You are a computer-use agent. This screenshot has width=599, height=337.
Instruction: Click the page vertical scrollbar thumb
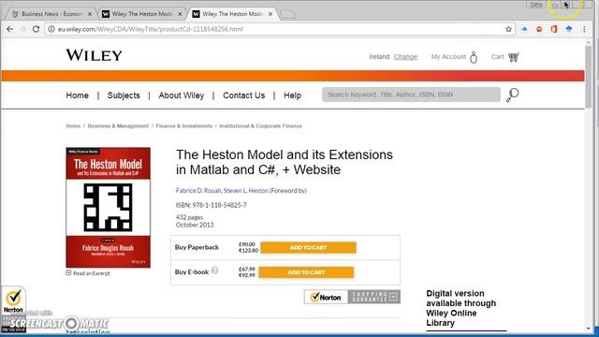(x=589, y=77)
